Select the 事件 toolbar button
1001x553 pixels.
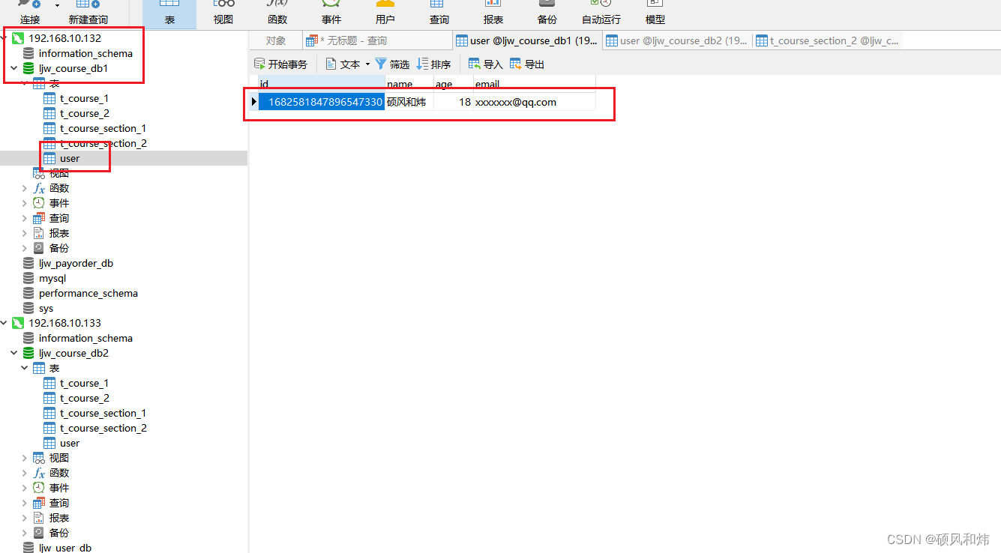(331, 13)
